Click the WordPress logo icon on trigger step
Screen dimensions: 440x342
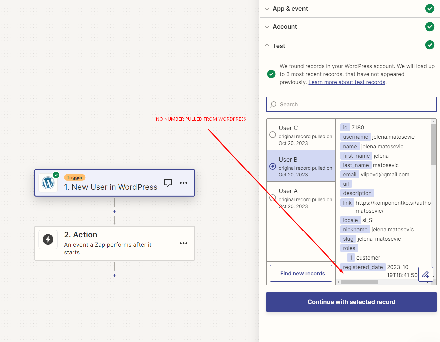[48, 183]
